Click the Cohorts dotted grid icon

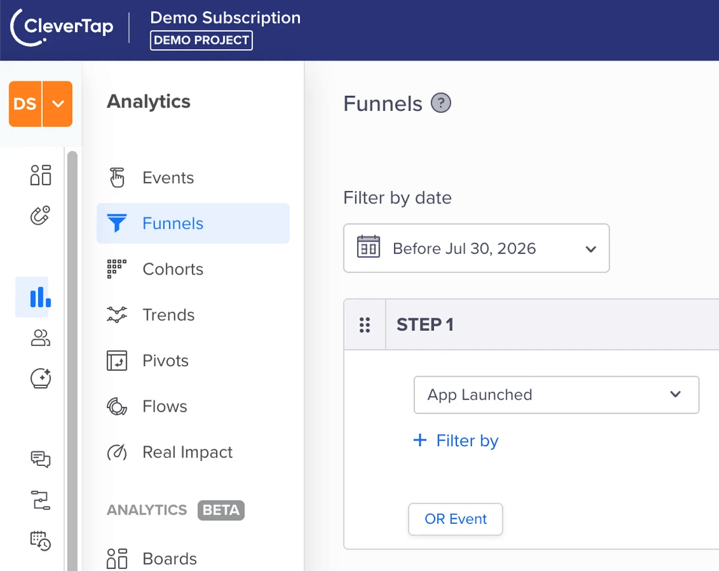[x=116, y=269]
